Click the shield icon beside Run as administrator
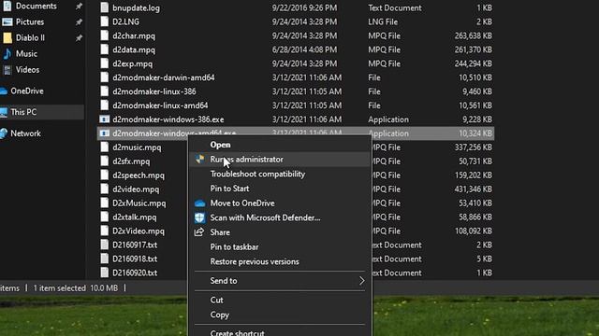599x336 pixels. (x=199, y=160)
